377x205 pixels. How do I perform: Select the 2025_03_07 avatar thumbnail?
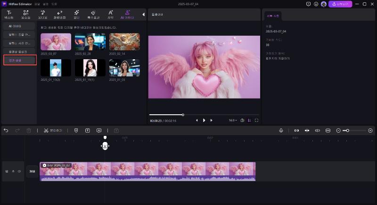(x=56, y=42)
